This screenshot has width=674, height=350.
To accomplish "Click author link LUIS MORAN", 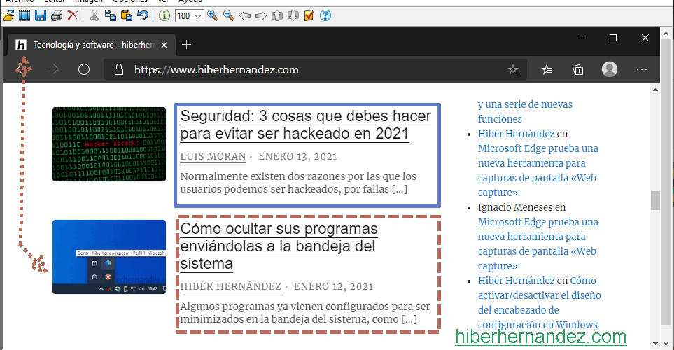I will coord(213,157).
